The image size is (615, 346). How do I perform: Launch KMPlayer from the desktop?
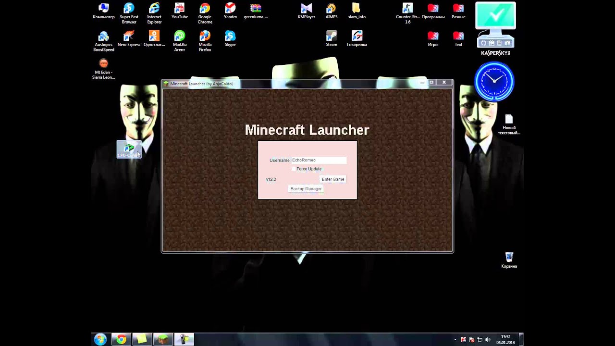[306, 11]
